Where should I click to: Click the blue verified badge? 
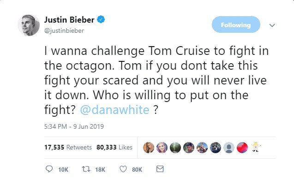coord(100,20)
